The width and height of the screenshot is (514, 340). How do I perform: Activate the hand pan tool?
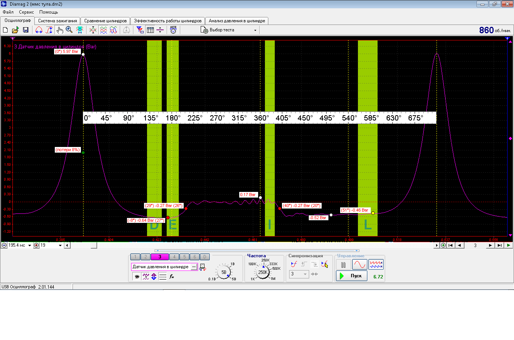pyautogui.click(x=60, y=30)
